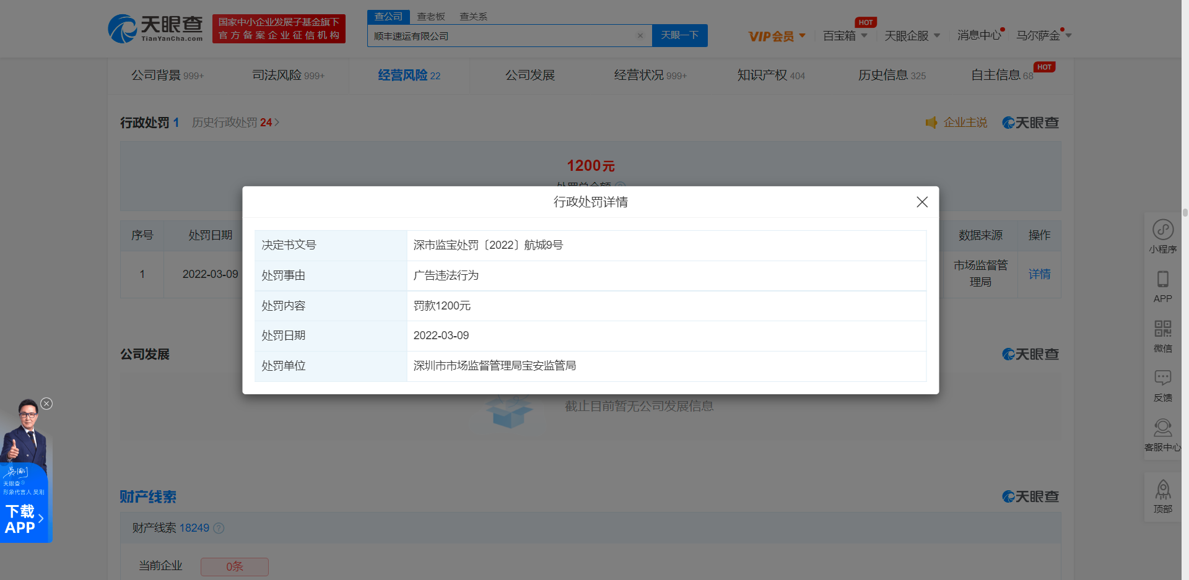Open the 反馈 feedback icon
The height and width of the screenshot is (580, 1189).
click(x=1162, y=379)
